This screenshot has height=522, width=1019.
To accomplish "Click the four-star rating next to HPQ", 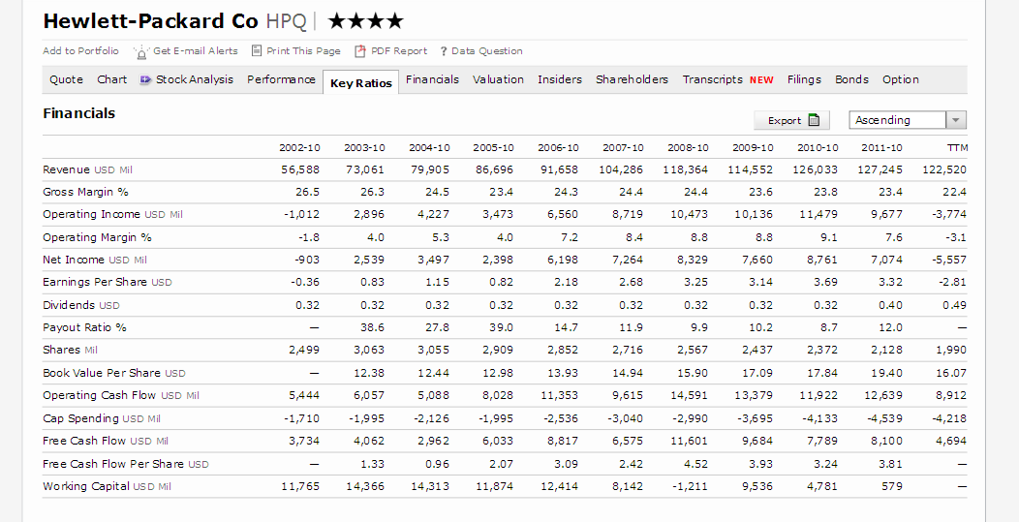I will [x=366, y=21].
